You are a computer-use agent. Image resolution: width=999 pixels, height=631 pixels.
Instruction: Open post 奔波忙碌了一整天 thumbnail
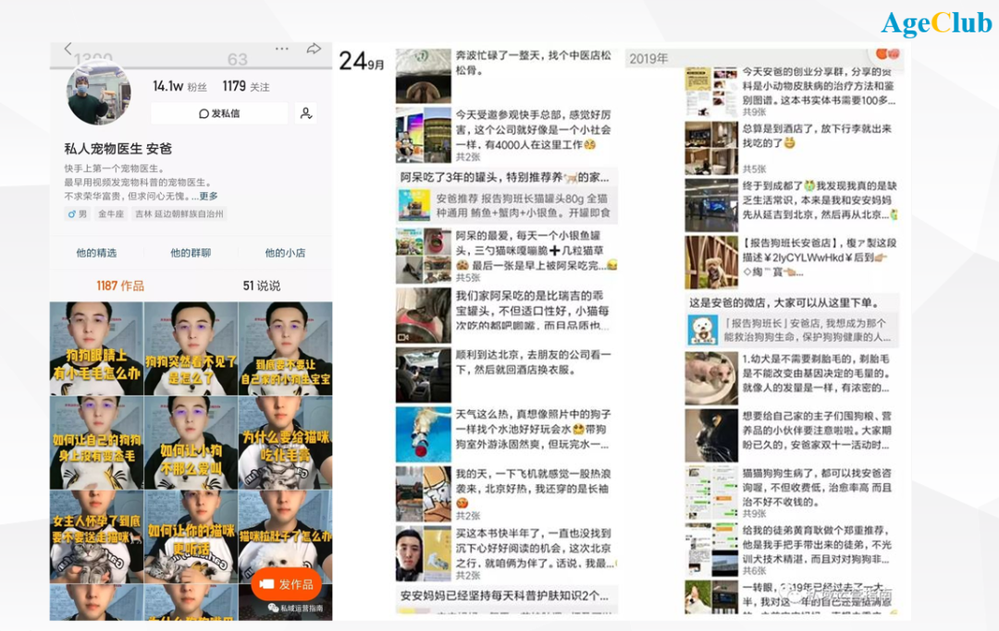pyautogui.click(x=423, y=76)
